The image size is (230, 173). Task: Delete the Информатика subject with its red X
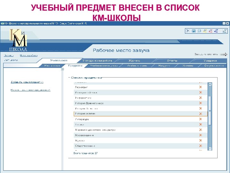(x=201, y=98)
